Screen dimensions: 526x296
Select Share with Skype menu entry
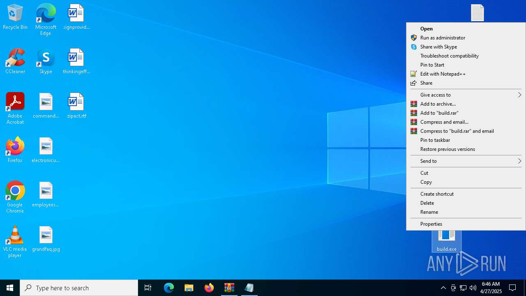[466, 47]
